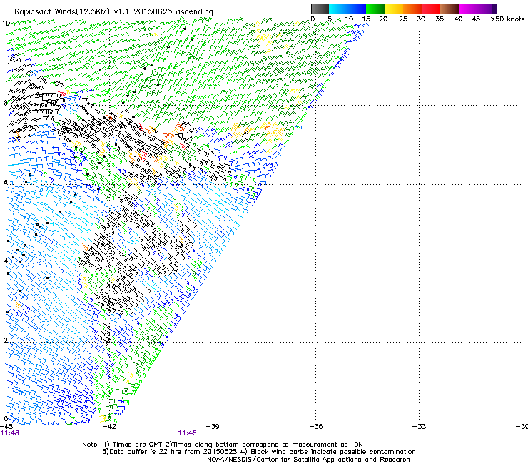Click the brown 35-40 knots legend swatch
The image size is (528, 464).
click(450, 9)
